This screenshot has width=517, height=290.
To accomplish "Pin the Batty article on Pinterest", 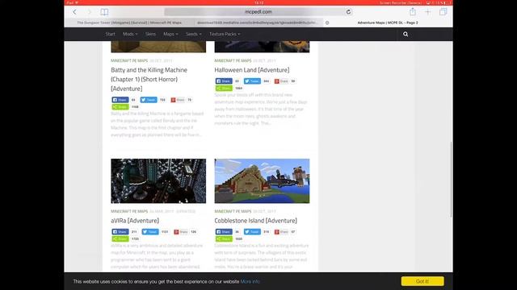I will point(178,100).
